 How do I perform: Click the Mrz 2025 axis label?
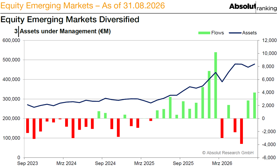point(144,163)
